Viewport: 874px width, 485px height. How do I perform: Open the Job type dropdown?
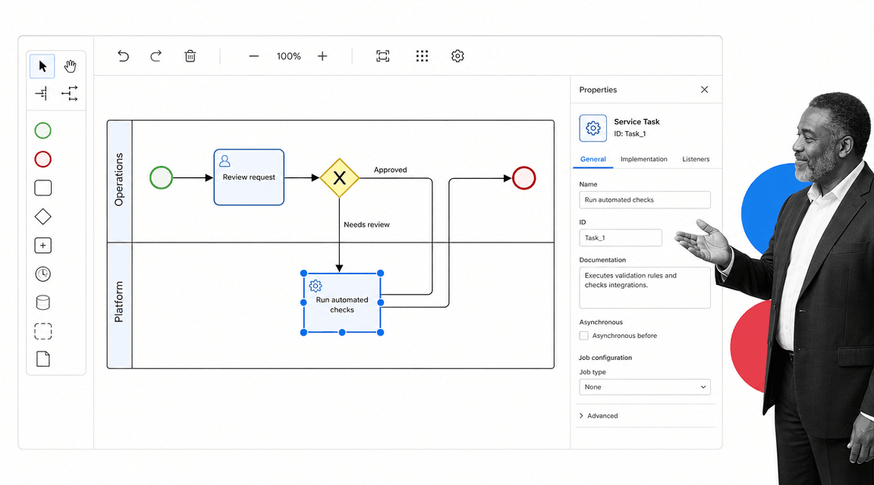tap(645, 387)
